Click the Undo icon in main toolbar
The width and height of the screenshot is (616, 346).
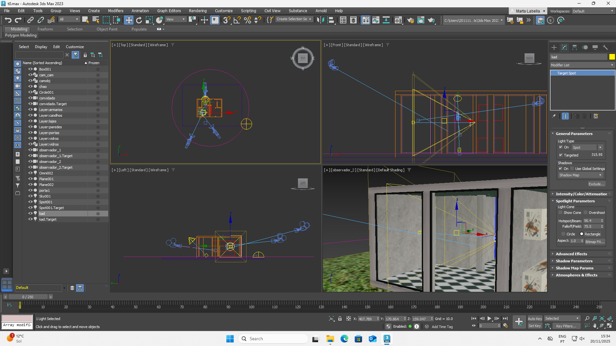[8, 20]
